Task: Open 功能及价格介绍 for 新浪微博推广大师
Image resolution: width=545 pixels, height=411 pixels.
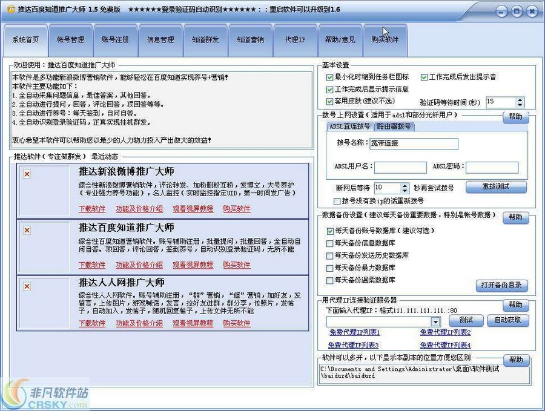Action: click(139, 209)
